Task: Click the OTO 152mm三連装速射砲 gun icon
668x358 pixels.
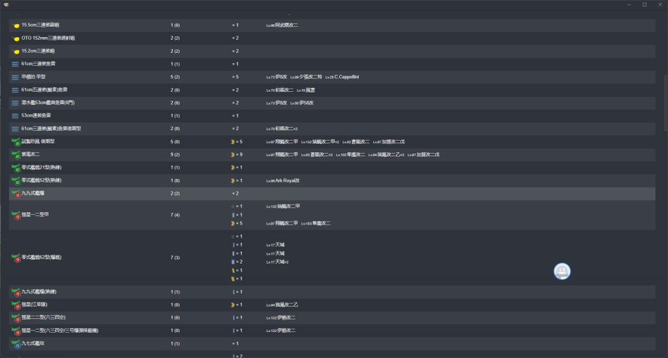Action: 16,38
